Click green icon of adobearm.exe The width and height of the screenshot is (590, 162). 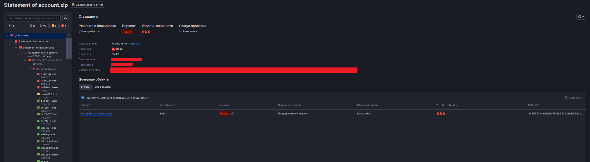point(38,148)
